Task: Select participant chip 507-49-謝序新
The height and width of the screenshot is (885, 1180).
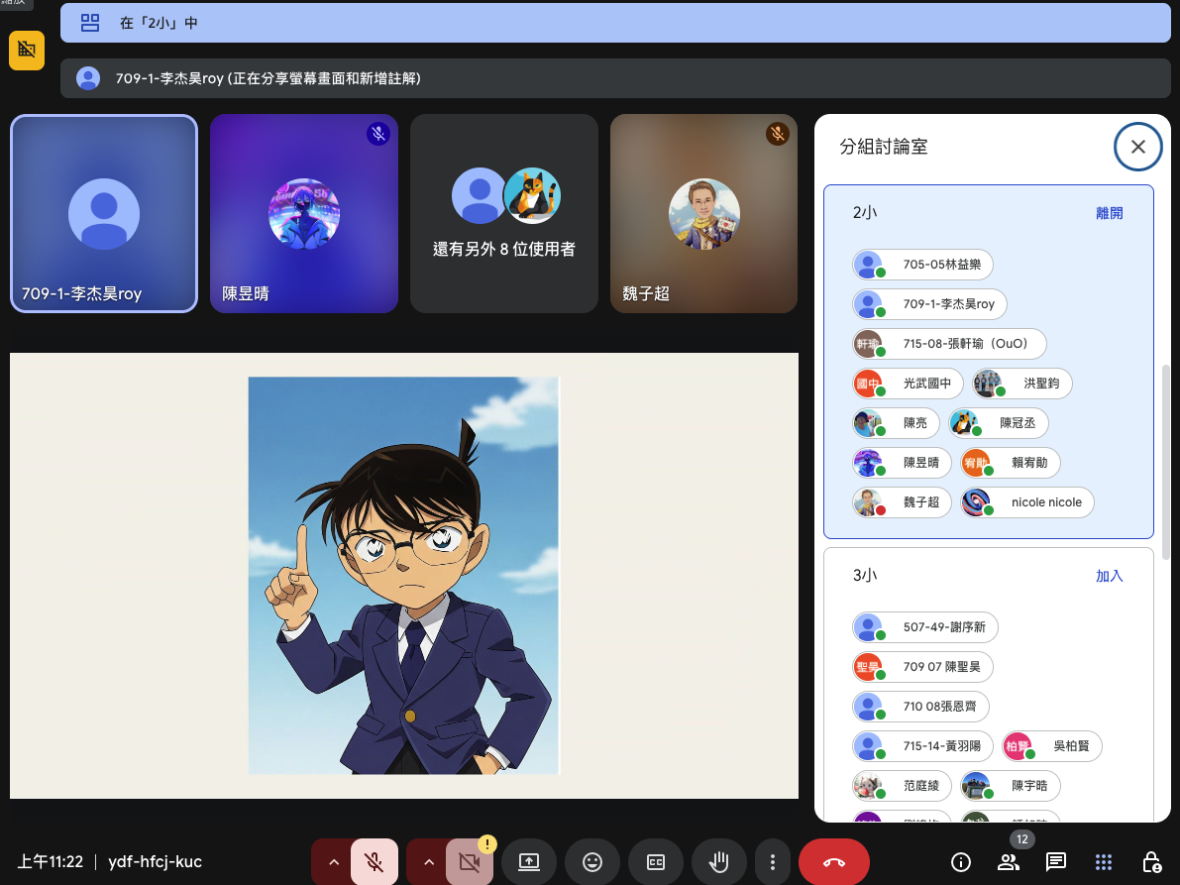Action: pyautogui.click(x=925, y=627)
